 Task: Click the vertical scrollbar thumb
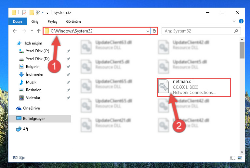click(x=242, y=50)
